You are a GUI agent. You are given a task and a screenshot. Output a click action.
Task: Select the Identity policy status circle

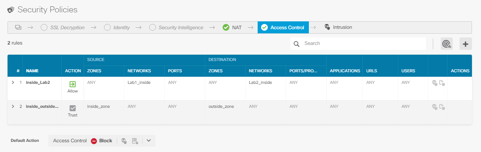(107, 27)
